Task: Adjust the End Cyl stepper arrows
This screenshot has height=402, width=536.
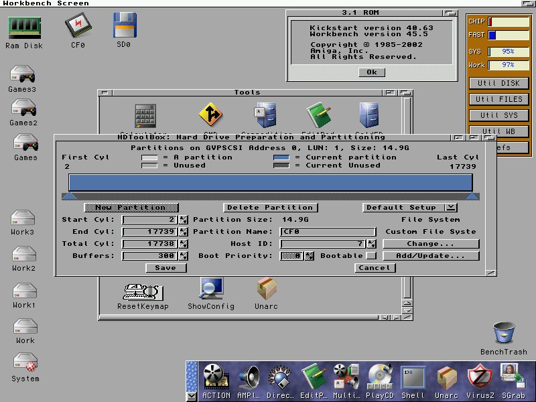Action: point(184,231)
